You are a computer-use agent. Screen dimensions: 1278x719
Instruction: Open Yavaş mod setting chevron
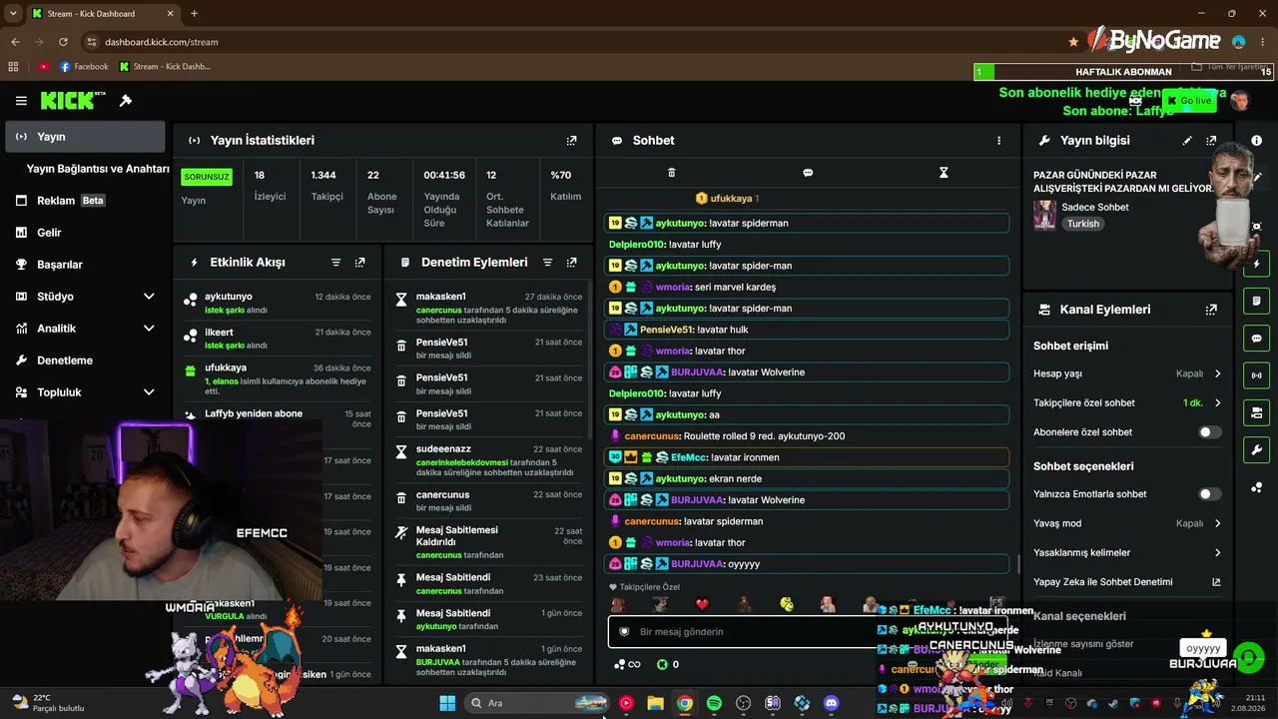coord(1217,523)
